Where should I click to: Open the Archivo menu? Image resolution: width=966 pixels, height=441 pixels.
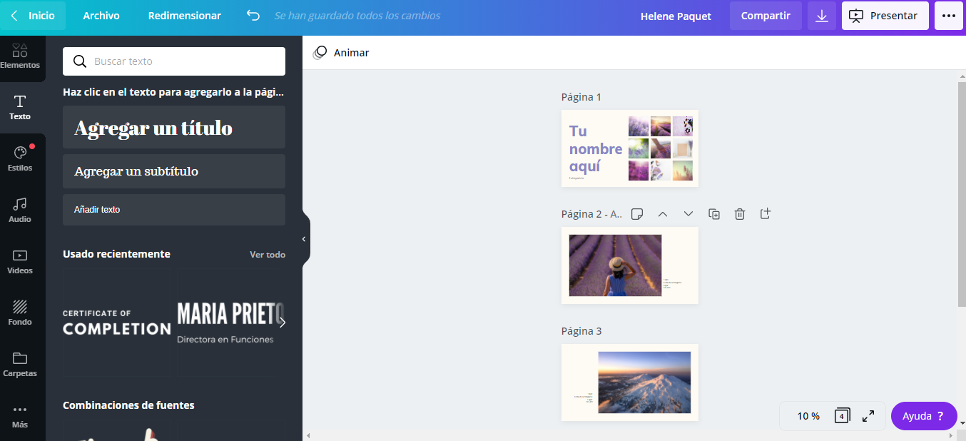[x=101, y=15]
